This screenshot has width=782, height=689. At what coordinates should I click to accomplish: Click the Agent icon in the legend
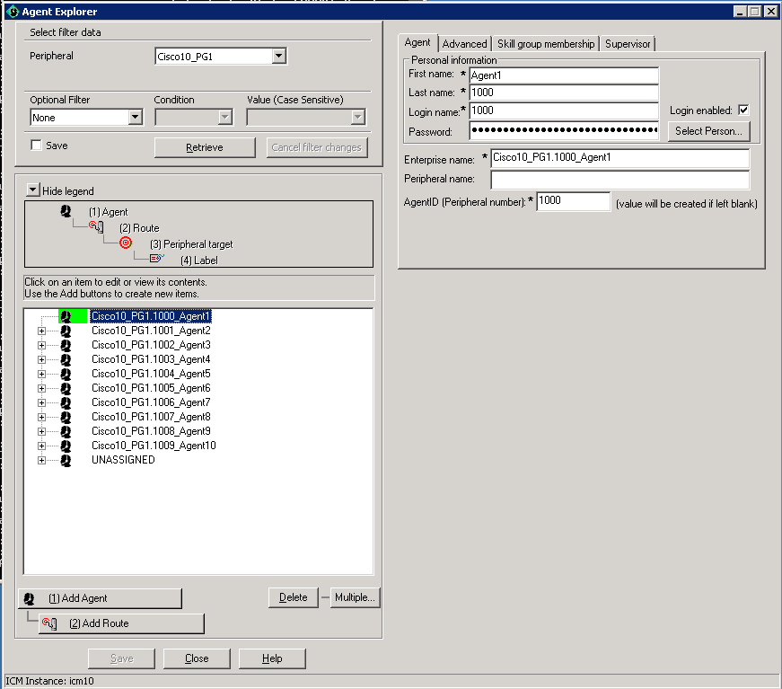point(66,211)
